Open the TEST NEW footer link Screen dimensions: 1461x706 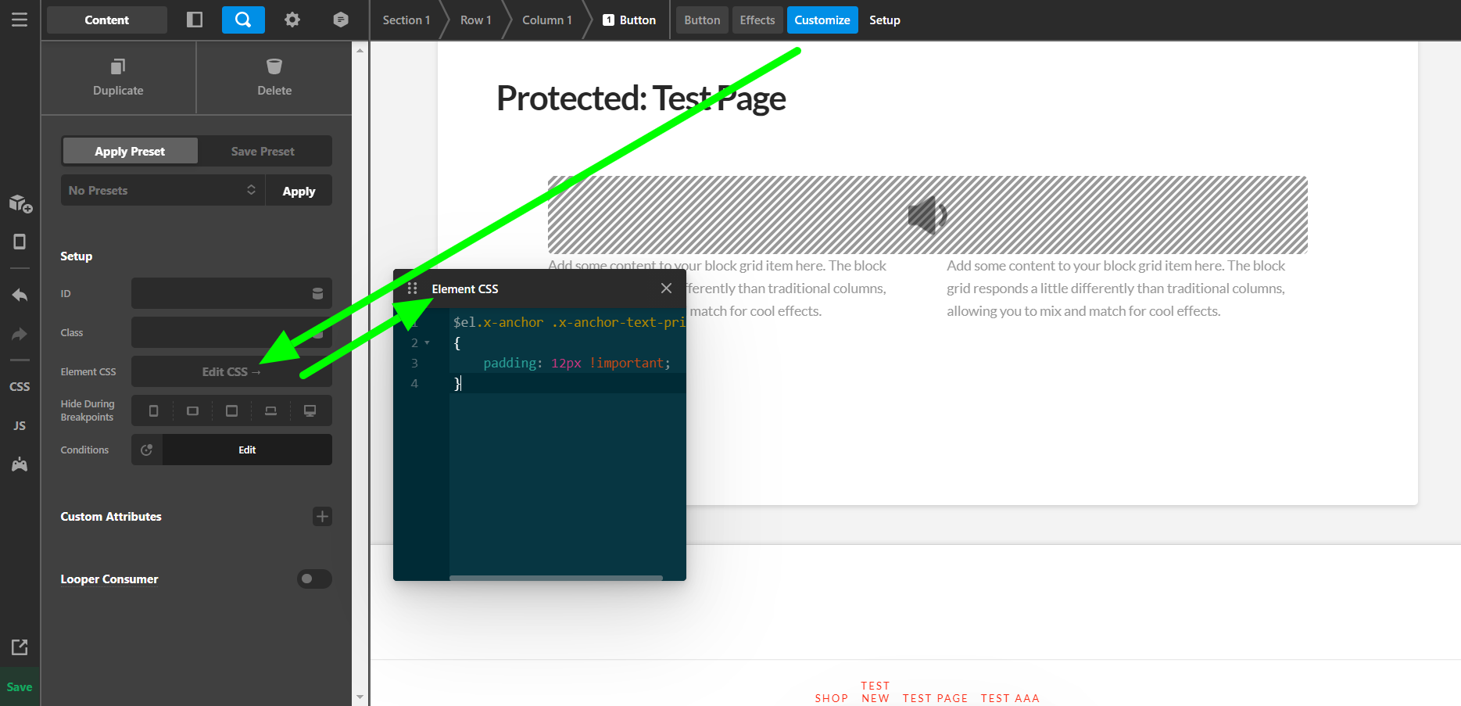(x=876, y=692)
